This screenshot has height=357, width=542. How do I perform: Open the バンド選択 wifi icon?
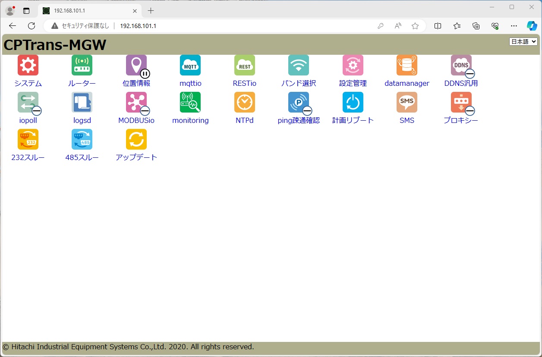pos(299,65)
